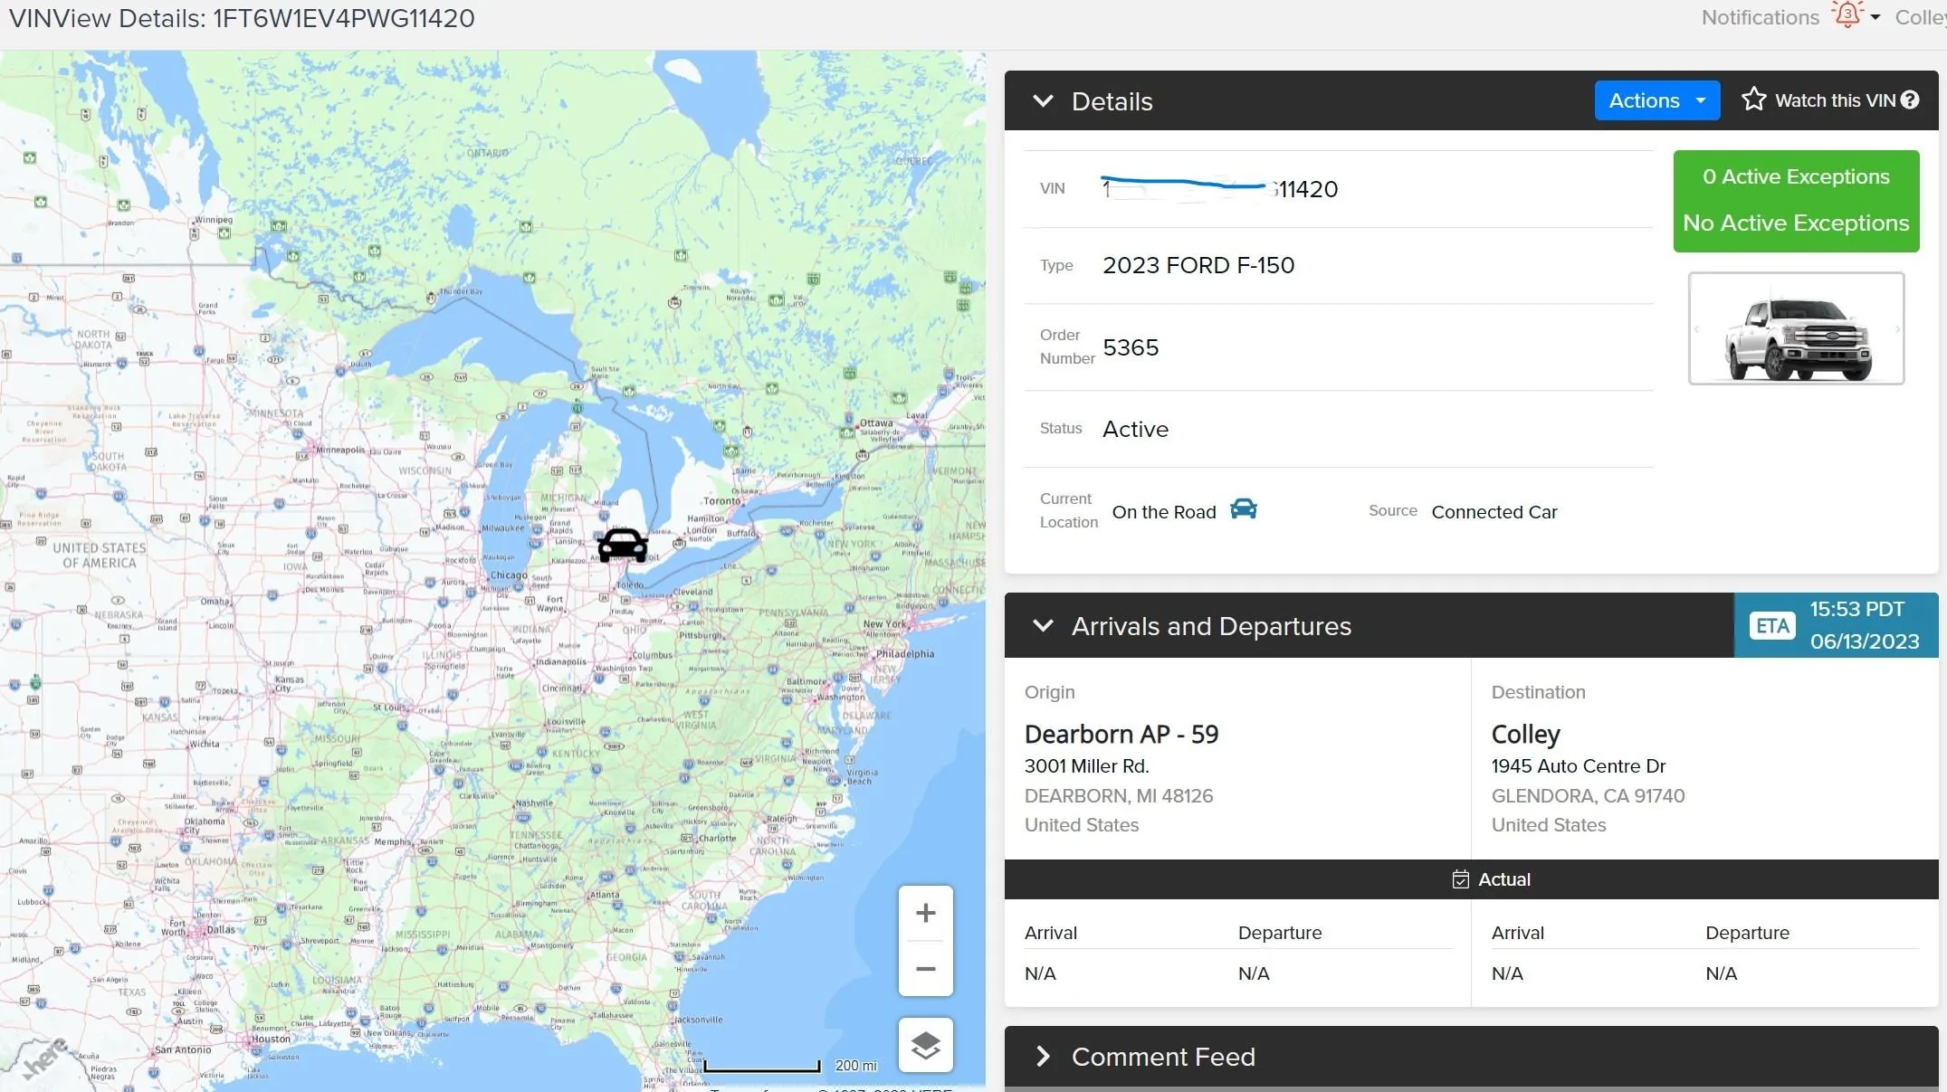1947x1092 pixels.
Task: Click the partially hidden VIN ending 11420
Action: tap(1219, 188)
